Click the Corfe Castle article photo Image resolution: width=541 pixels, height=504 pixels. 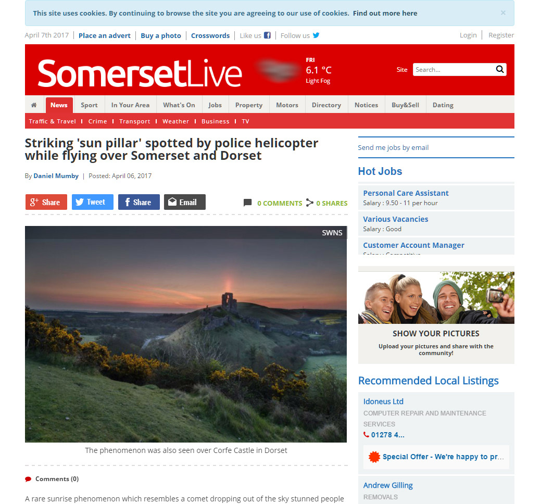click(x=185, y=334)
